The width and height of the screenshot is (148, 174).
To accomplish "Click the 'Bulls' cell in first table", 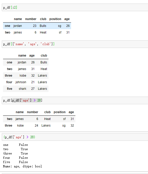I will click(43, 26).
